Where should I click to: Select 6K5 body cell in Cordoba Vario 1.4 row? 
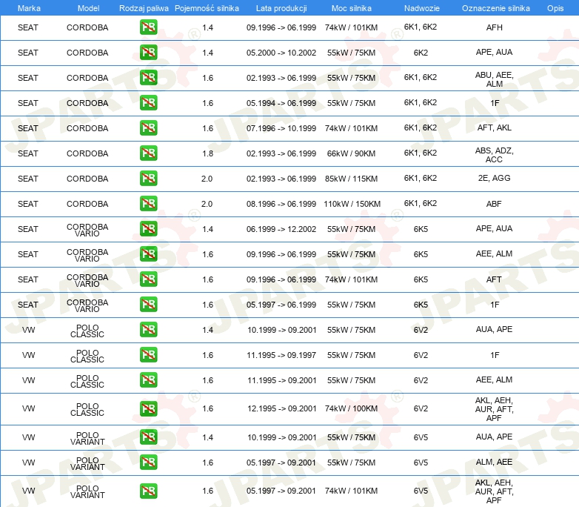(x=421, y=229)
